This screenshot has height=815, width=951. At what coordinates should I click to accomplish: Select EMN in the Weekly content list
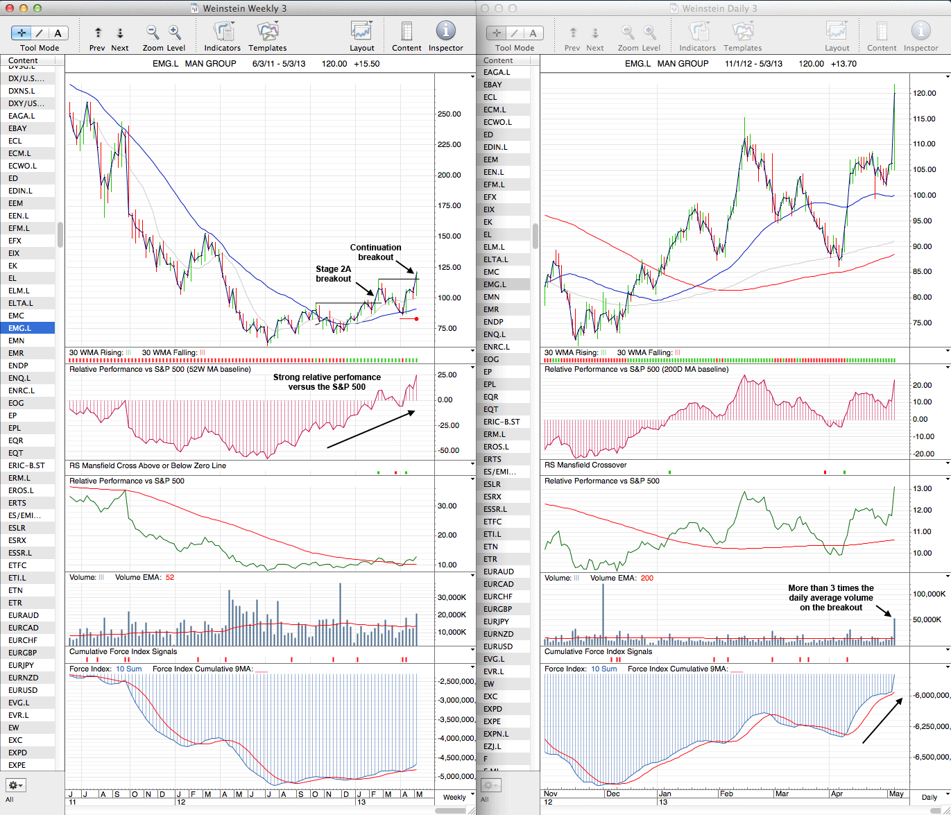[x=17, y=341]
